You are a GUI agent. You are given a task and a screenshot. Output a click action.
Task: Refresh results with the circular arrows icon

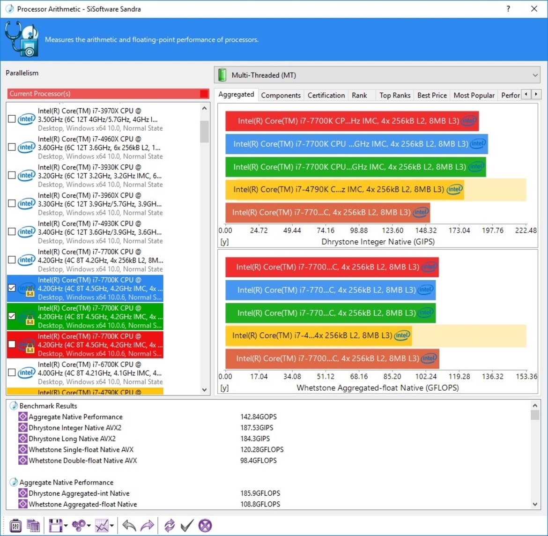click(x=170, y=526)
